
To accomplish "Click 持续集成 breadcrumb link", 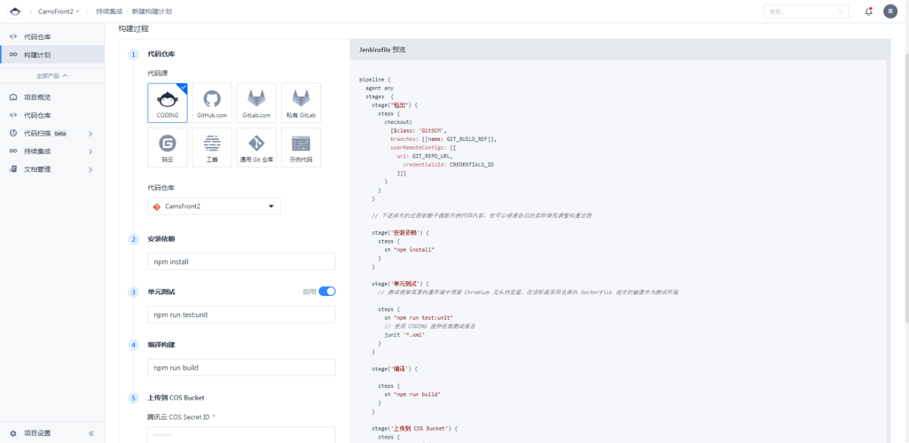I will [x=108, y=12].
